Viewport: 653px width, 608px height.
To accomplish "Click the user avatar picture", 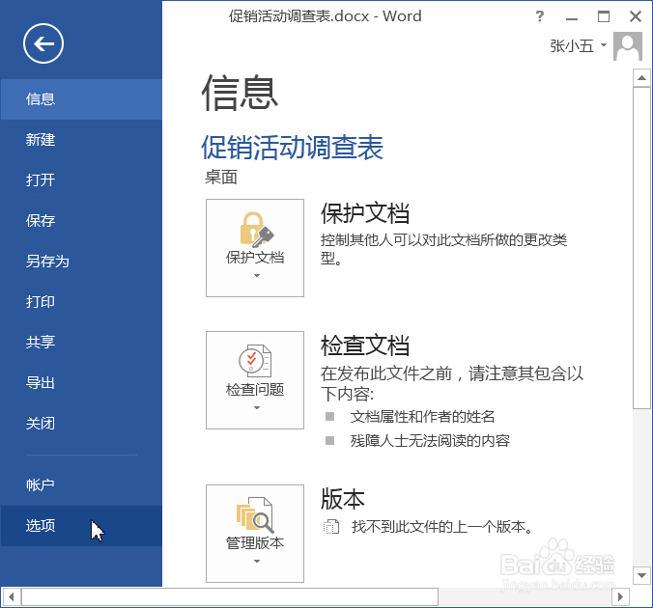I will [628, 46].
